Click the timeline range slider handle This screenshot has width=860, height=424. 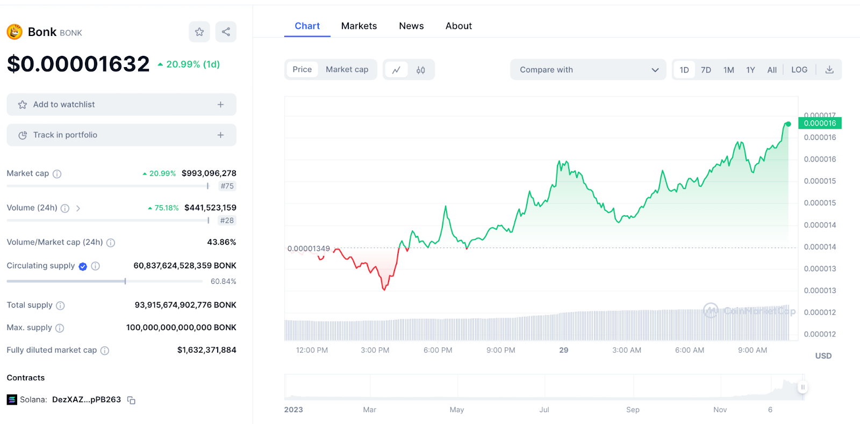click(802, 387)
